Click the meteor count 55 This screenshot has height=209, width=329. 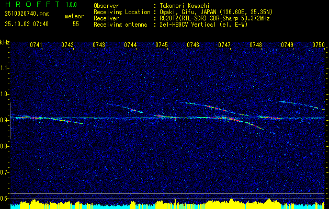click(76, 24)
